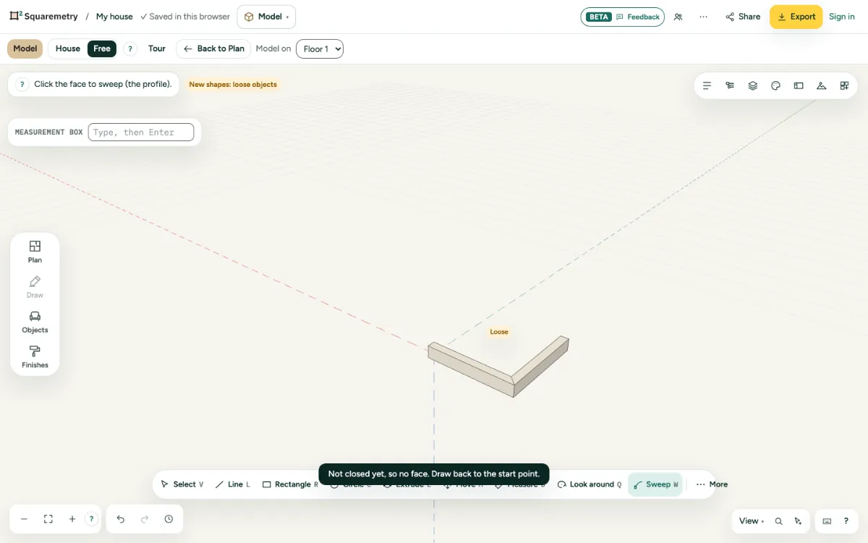Open the Plan panel in the left sidebar
The height and width of the screenshot is (543, 868).
35,251
